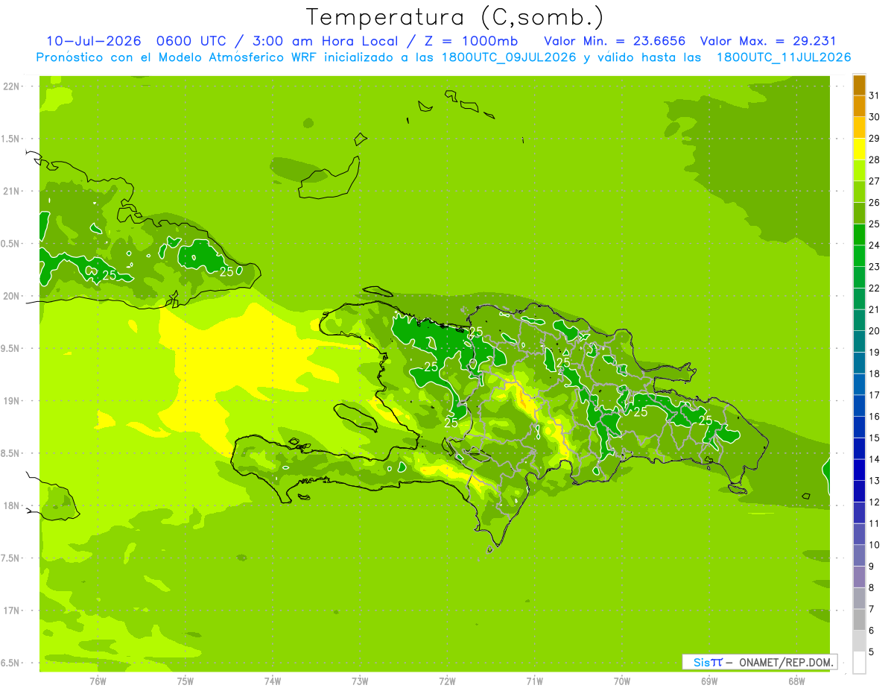Image resolution: width=894 pixels, height=691 pixels.
Task: Click the 76W longitude axis label
Action: point(98,681)
